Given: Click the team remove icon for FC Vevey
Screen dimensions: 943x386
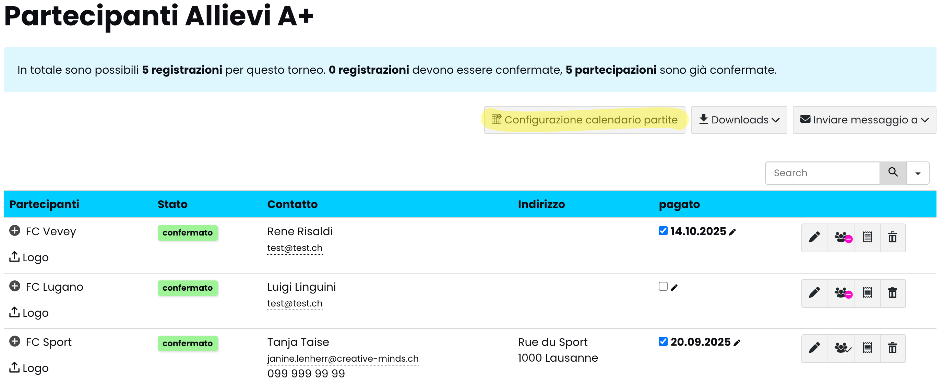Looking at the screenshot, I should 841,238.
